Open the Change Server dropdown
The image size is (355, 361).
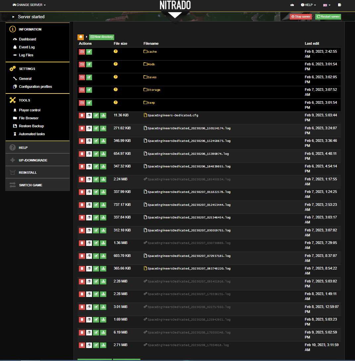click(29, 5)
